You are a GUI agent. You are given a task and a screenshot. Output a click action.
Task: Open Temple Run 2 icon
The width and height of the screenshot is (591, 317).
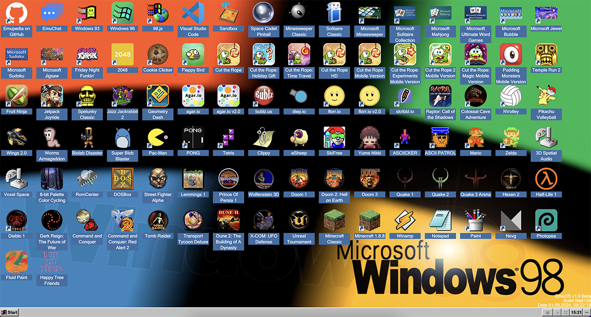pyautogui.click(x=546, y=54)
